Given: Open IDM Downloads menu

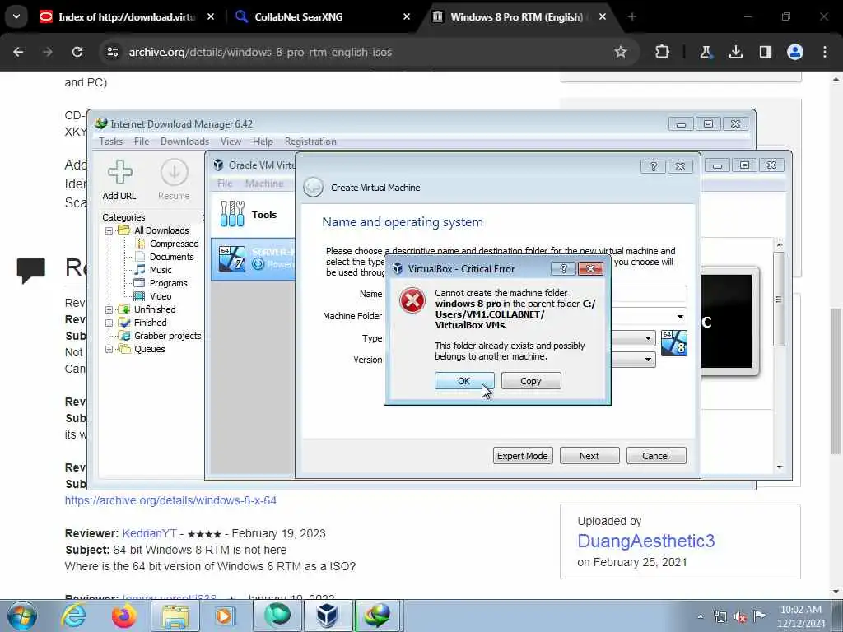Looking at the screenshot, I should point(185,142).
